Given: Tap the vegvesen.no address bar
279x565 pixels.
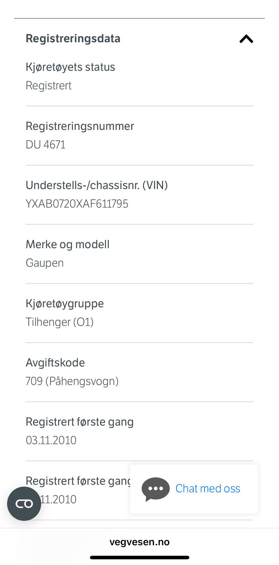Looking at the screenshot, I should (x=139, y=542).
